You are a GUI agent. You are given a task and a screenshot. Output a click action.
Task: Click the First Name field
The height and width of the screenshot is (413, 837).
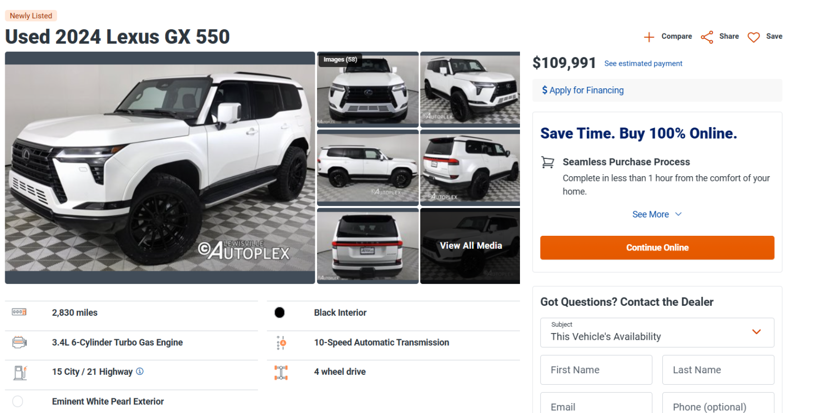pos(596,370)
